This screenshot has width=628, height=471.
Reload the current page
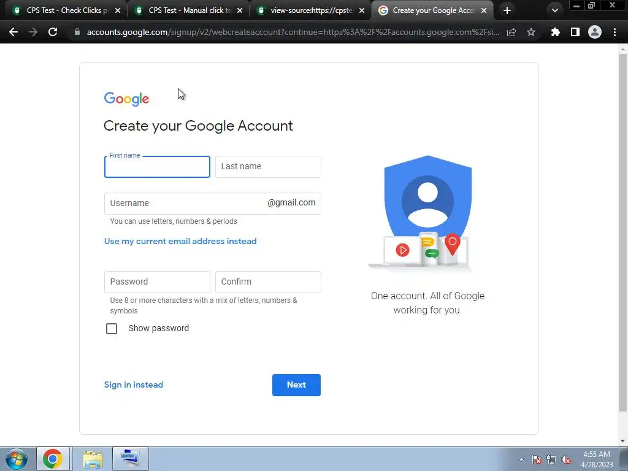tap(53, 32)
